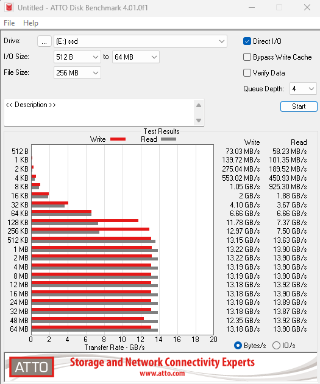Click the Test Results heading
Screen dimensions: 320x384
coord(162,131)
